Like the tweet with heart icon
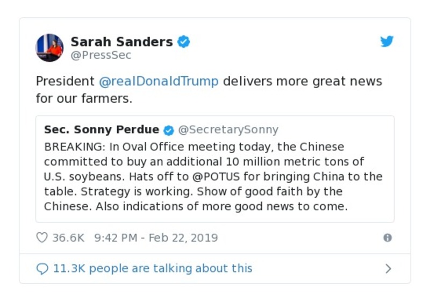Screen dimensions: 430x302 click(42, 238)
